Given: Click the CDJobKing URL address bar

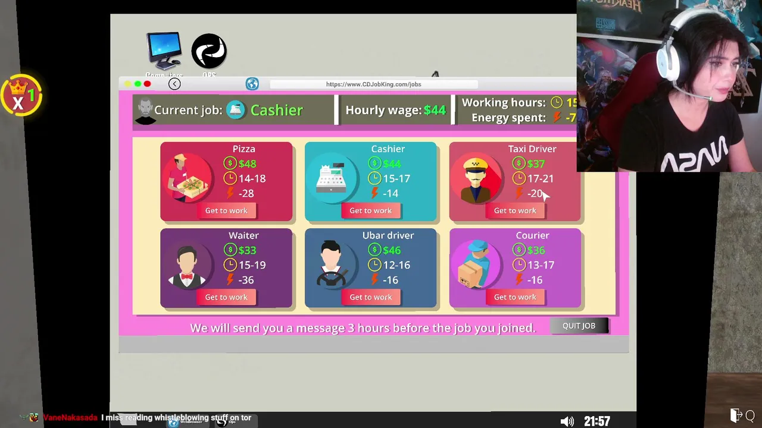Looking at the screenshot, I should click(x=374, y=84).
